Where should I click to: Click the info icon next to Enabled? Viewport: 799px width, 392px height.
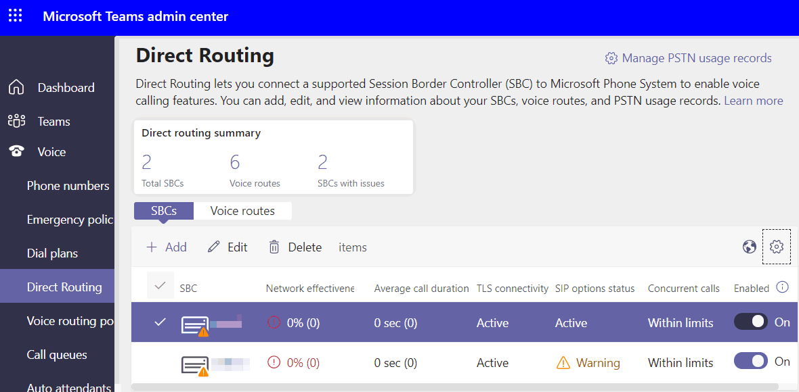(782, 288)
